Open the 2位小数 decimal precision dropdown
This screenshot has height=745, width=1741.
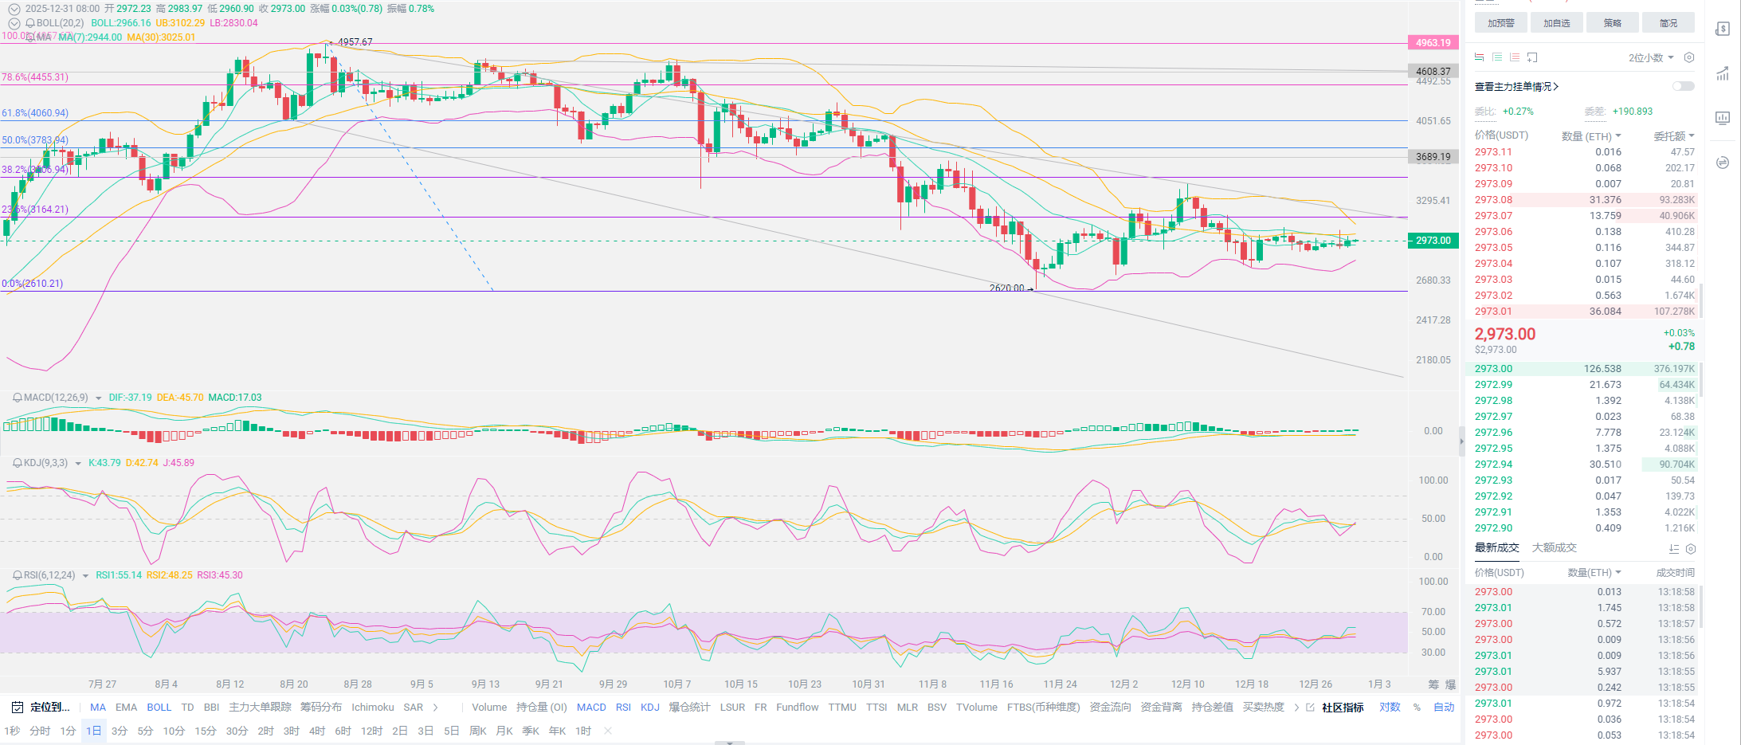pos(1650,57)
